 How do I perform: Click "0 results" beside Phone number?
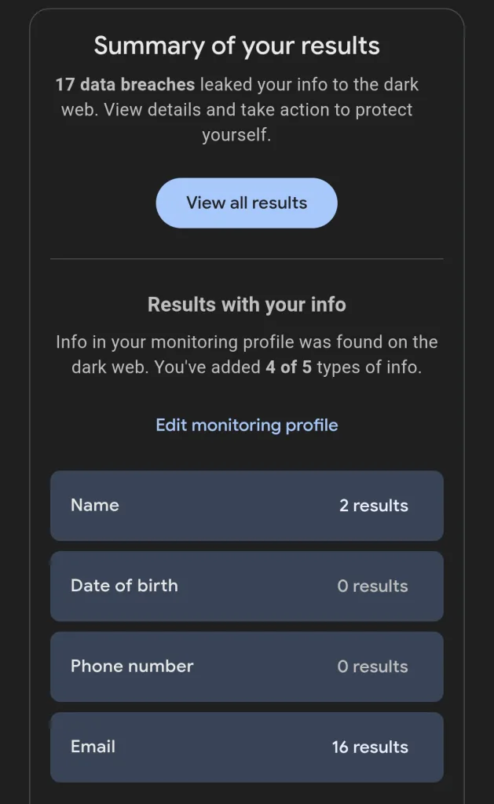click(372, 667)
